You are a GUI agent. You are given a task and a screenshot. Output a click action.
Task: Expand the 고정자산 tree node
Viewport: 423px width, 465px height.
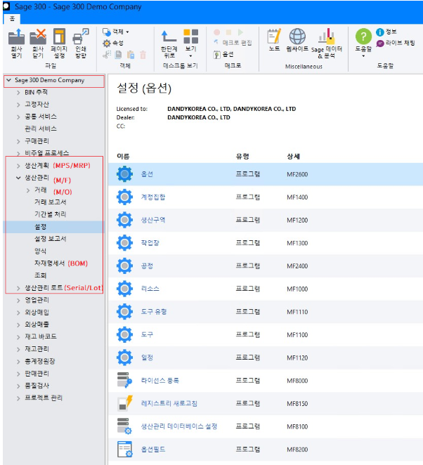pos(18,105)
